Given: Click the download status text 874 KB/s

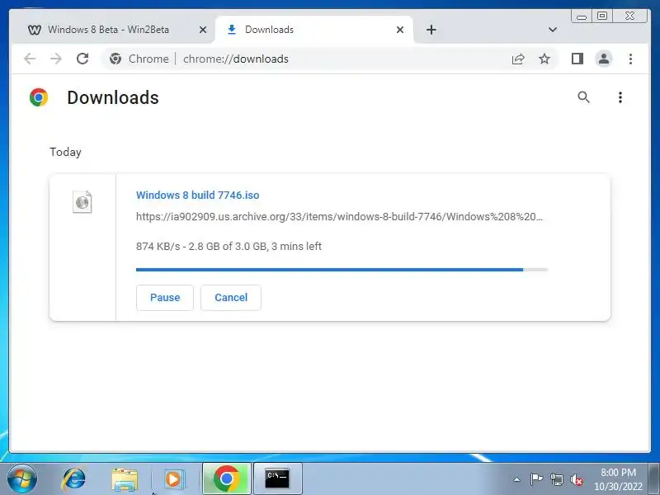Looking at the screenshot, I should tap(229, 246).
